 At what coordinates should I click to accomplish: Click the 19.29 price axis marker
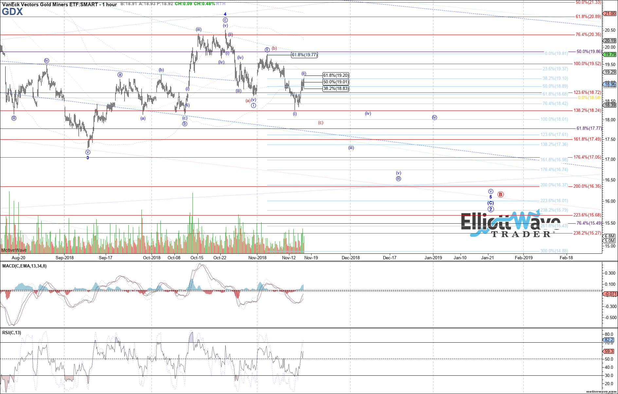click(x=610, y=72)
